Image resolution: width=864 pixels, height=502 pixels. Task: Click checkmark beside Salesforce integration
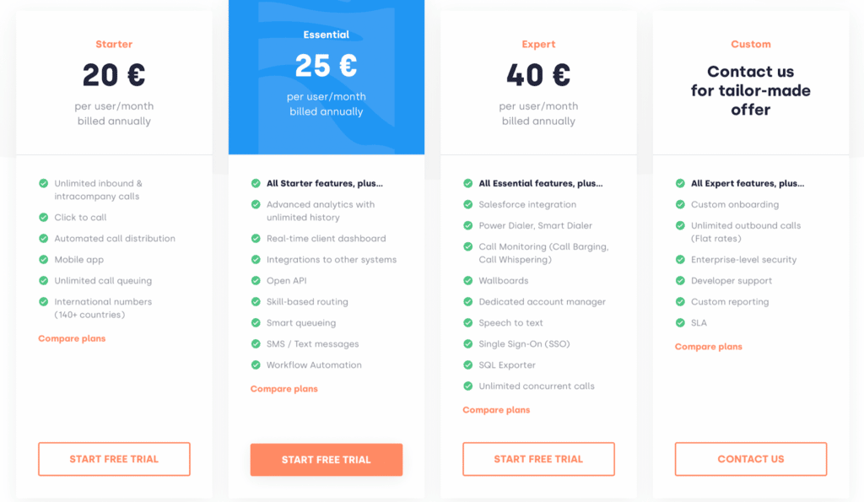click(467, 204)
